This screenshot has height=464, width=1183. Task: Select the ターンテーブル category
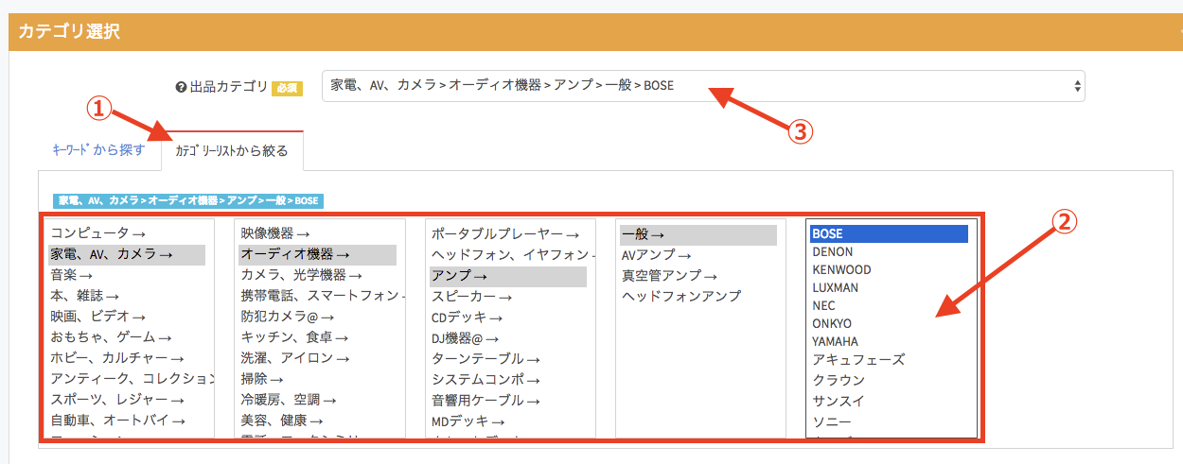point(486,358)
